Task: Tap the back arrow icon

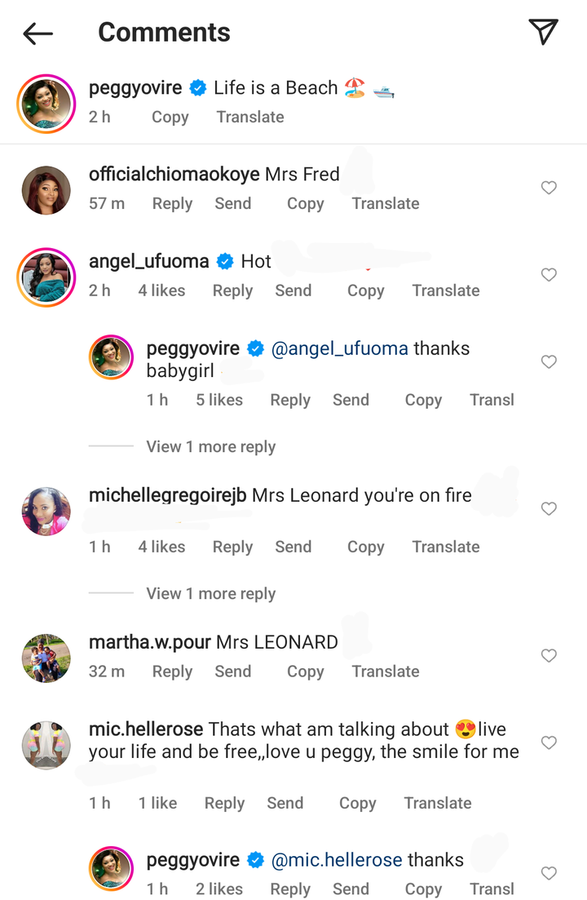Action: (38, 33)
